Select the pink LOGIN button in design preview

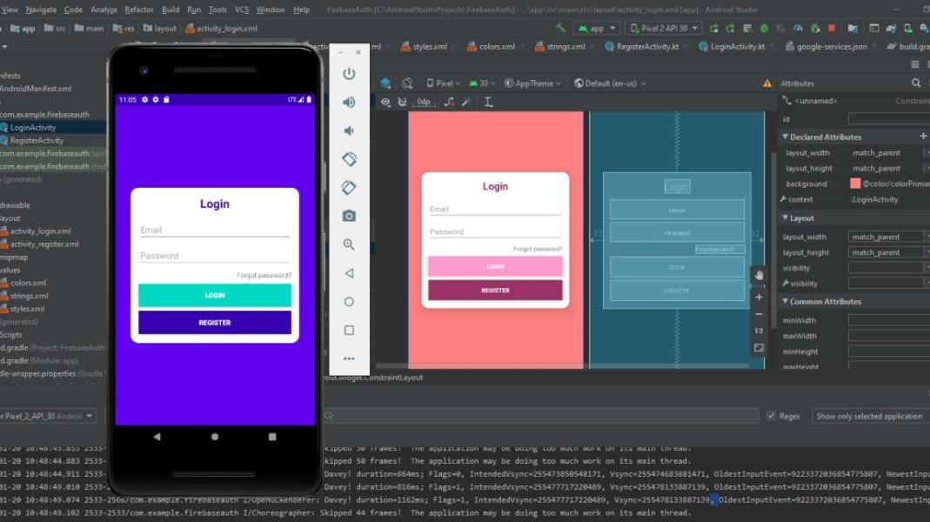[495, 266]
